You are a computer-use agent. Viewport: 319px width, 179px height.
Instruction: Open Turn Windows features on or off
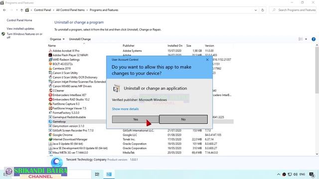coord(24,35)
